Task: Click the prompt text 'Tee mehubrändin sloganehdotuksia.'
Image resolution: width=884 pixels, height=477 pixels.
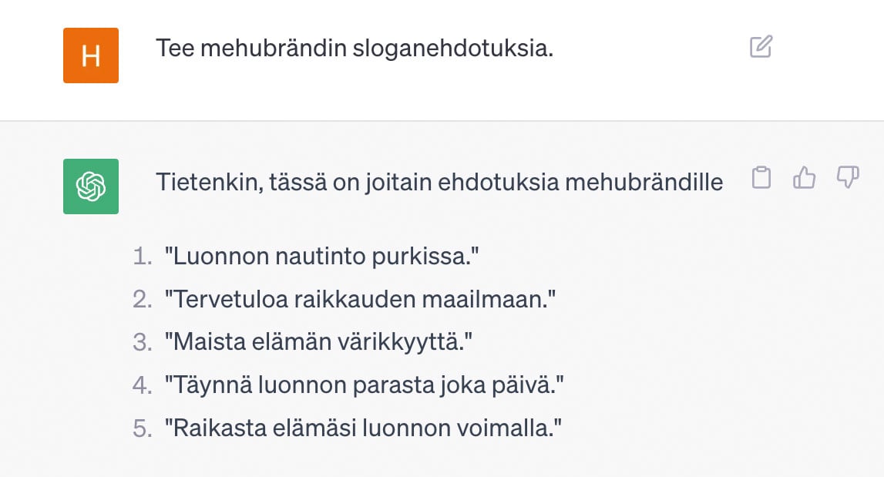Action: [354, 48]
